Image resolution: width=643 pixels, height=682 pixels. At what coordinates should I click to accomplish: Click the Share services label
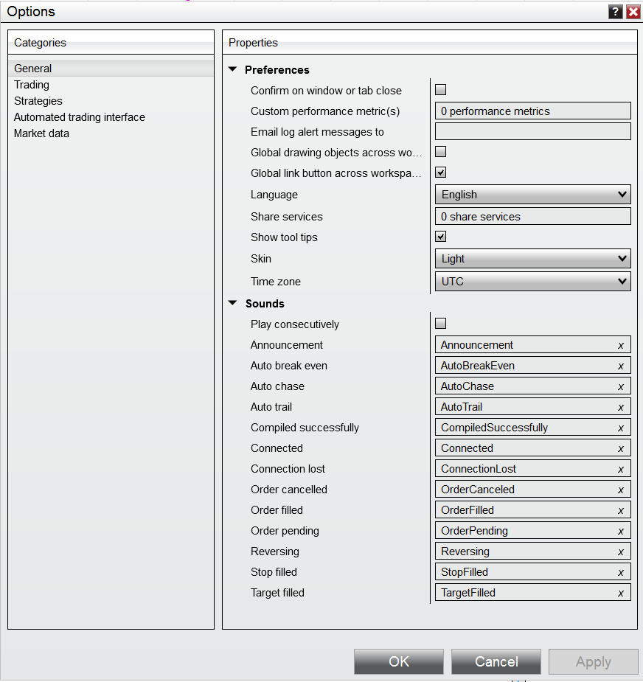click(287, 217)
